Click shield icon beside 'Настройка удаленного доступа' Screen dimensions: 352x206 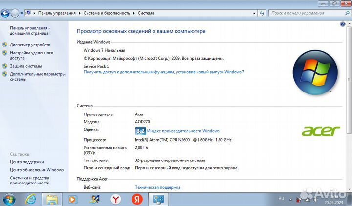click(5, 53)
